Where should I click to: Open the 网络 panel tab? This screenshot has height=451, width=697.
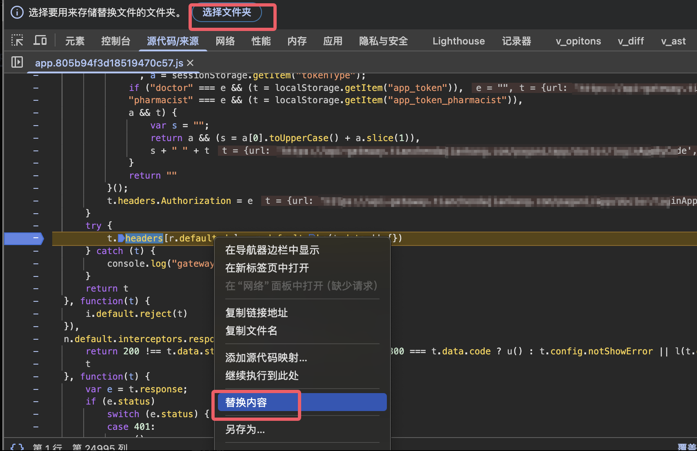[225, 41]
